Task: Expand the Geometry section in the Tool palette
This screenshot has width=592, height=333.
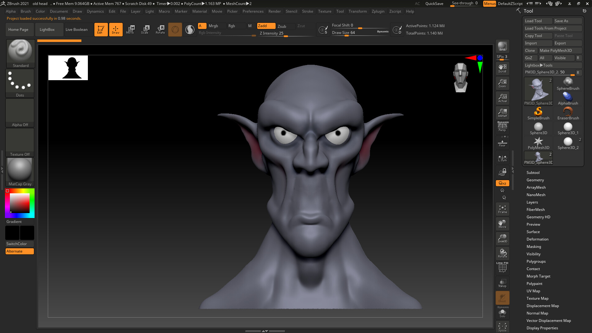Action: tap(535, 180)
